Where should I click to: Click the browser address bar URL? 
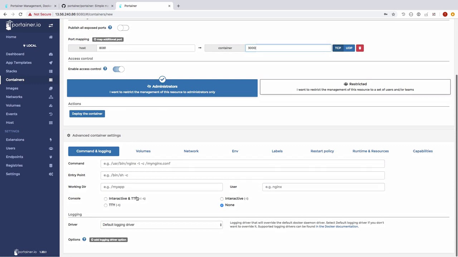point(84,14)
